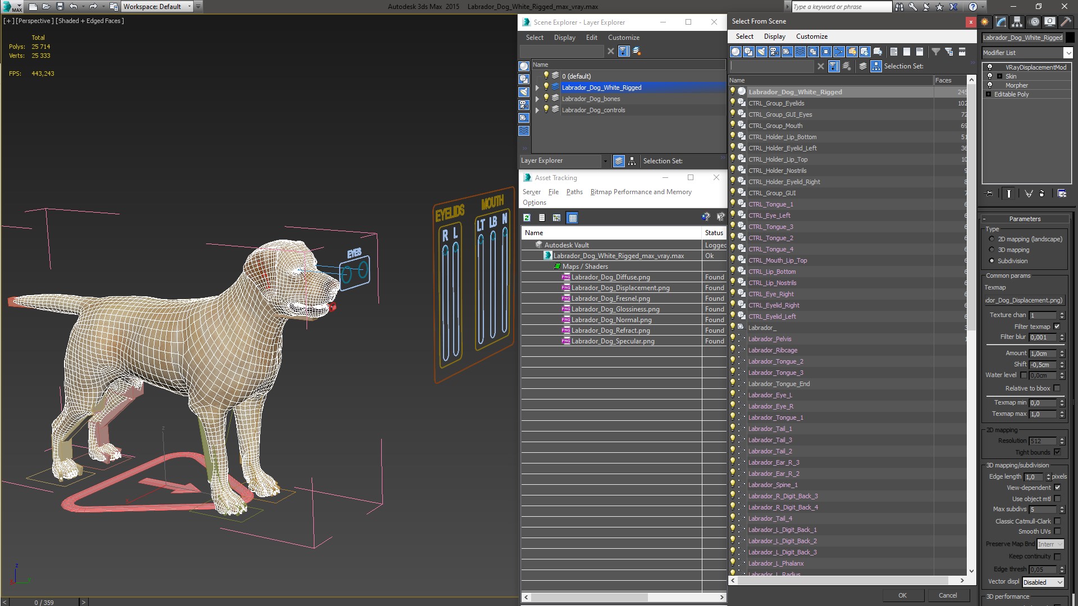Click the Shaded + Edged Faces viewport label
Screen dimensions: 1078x606
tap(90, 21)
